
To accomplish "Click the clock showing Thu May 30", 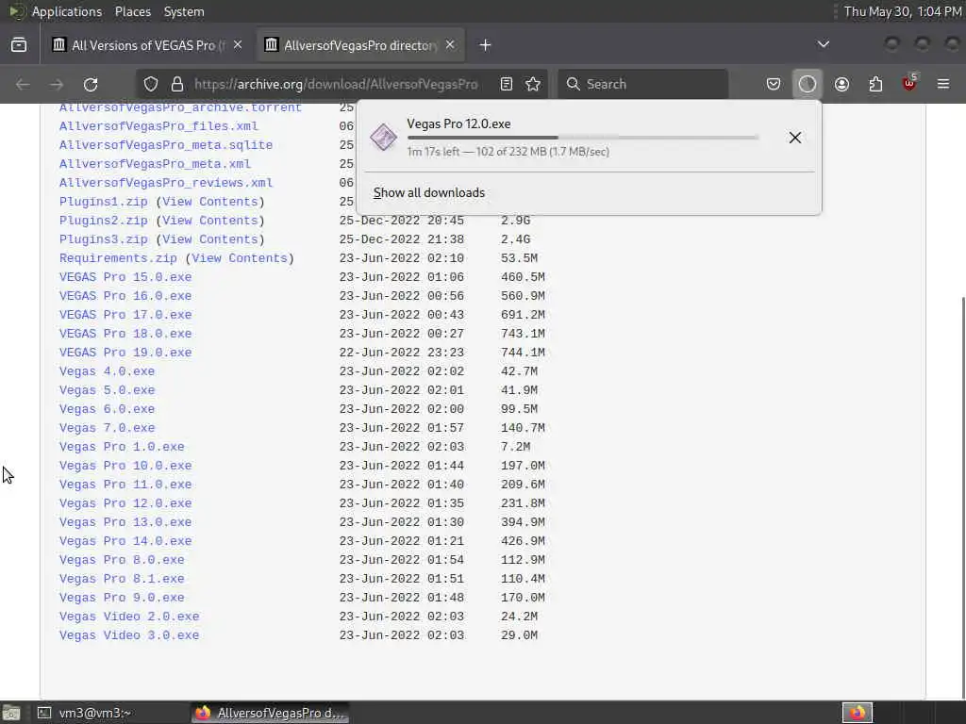I will tap(903, 11).
